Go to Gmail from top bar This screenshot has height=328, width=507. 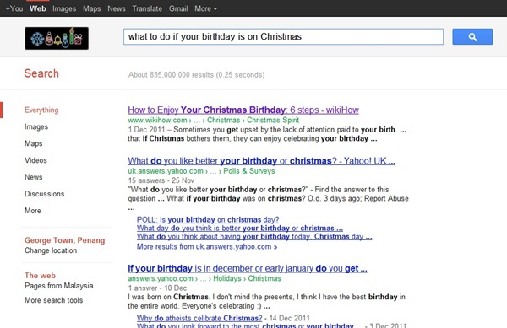click(178, 8)
